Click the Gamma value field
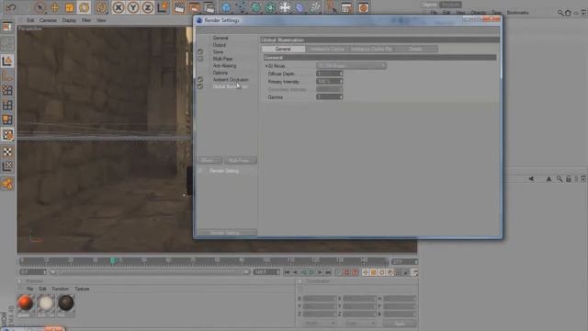The image size is (588, 331). pyautogui.click(x=329, y=97)
